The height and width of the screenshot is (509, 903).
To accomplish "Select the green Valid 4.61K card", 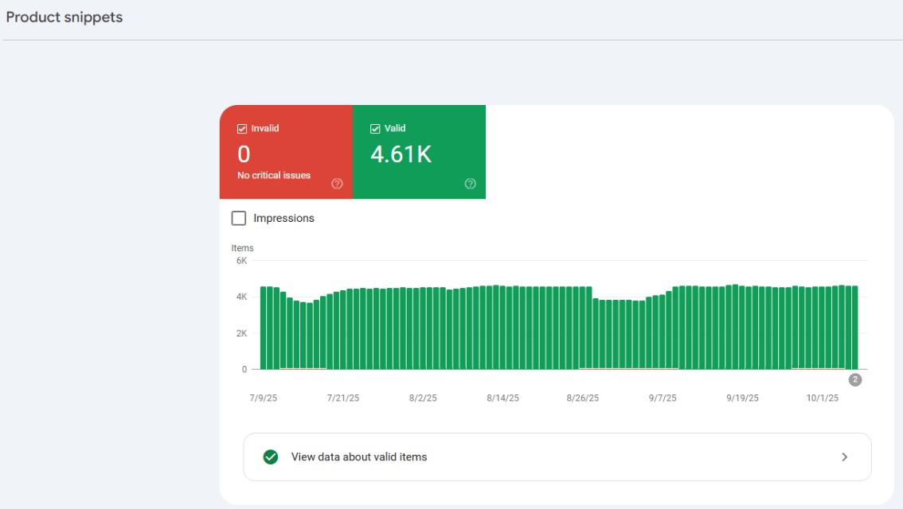I will click(419, 152).
